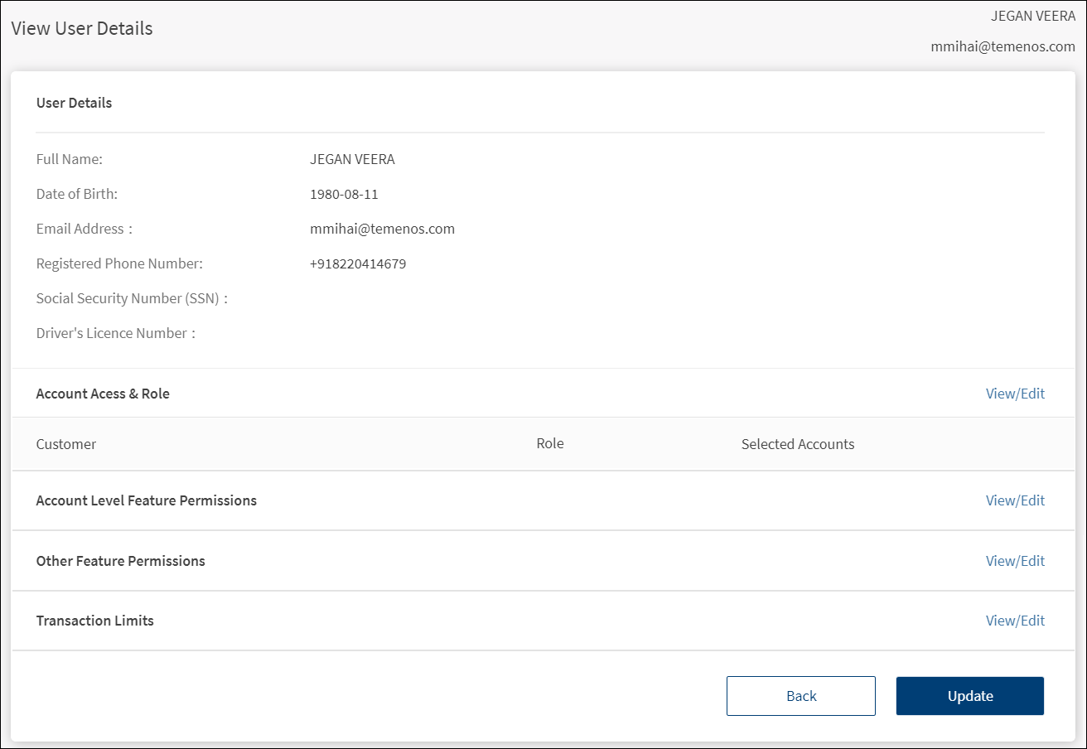The height and width of the screenshot is (749, 1087).
Task: Select registered phone number +918220414679
Action: pos(358,264)
